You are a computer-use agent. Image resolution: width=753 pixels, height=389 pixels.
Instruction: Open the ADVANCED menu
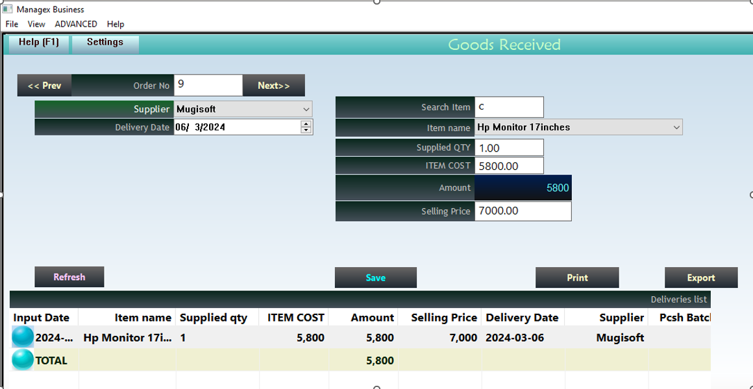click(x=76, y=24)
